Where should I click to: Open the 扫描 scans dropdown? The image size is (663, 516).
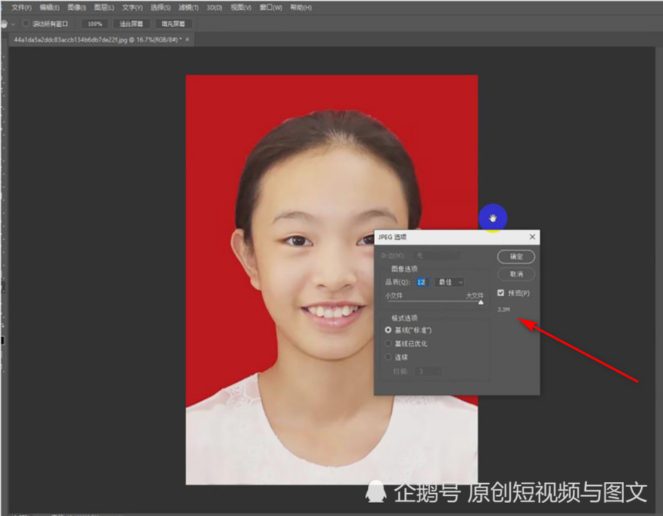[429, 371]
